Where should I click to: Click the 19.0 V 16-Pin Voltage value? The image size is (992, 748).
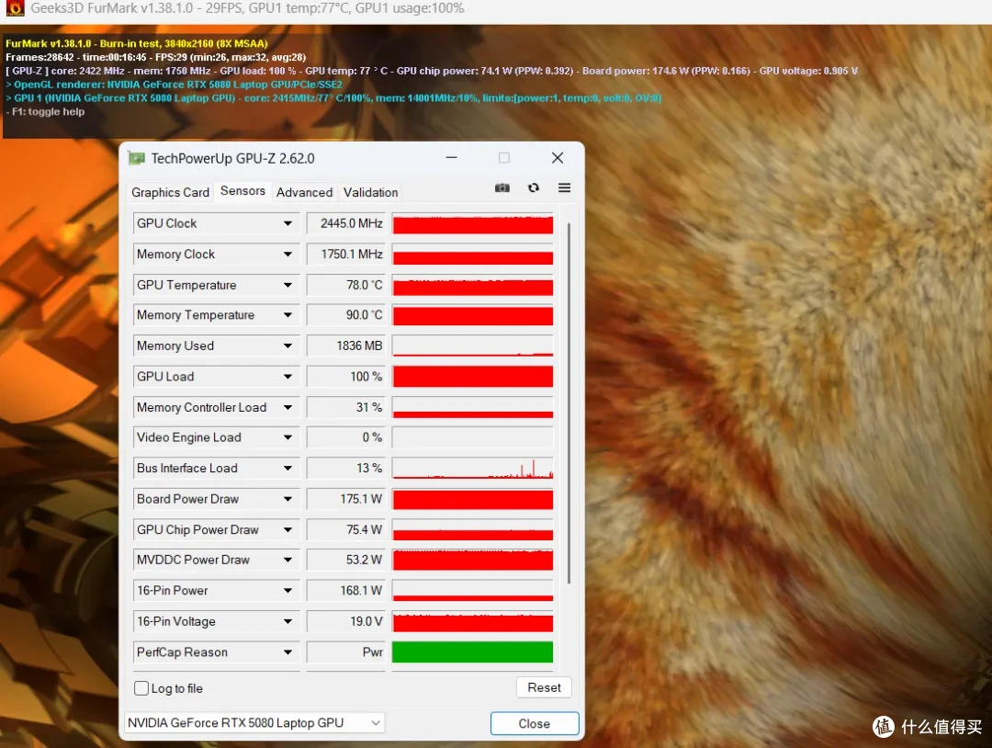345,621
